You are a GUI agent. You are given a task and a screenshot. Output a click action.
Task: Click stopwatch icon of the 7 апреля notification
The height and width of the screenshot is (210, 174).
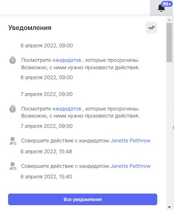coord(13,109)
